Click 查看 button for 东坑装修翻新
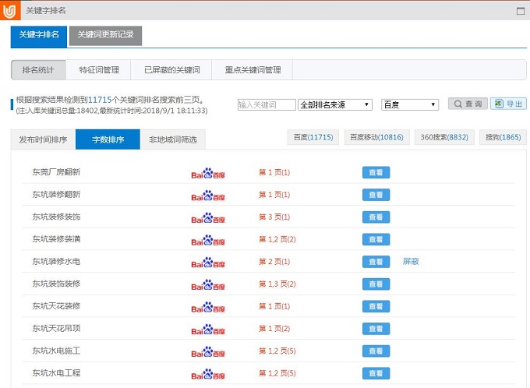530x388 pixels. [x=376, y=195]
